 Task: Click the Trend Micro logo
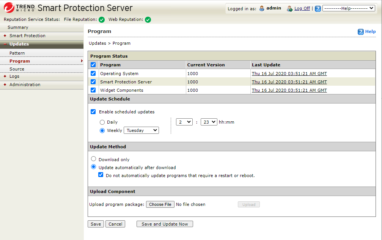(x=19, y=8)
